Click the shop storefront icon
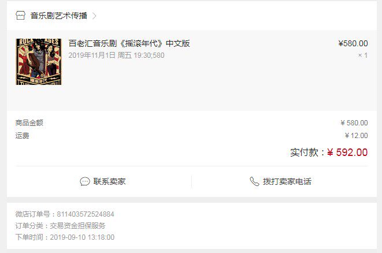Image resolution: width=382 pixels, height=253 pixels. point(20,16)
